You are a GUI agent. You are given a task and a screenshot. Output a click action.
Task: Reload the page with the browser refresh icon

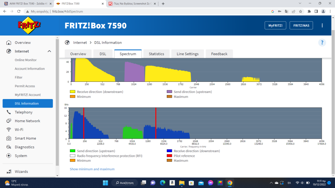pyautogui.click(x=19, y=11)
